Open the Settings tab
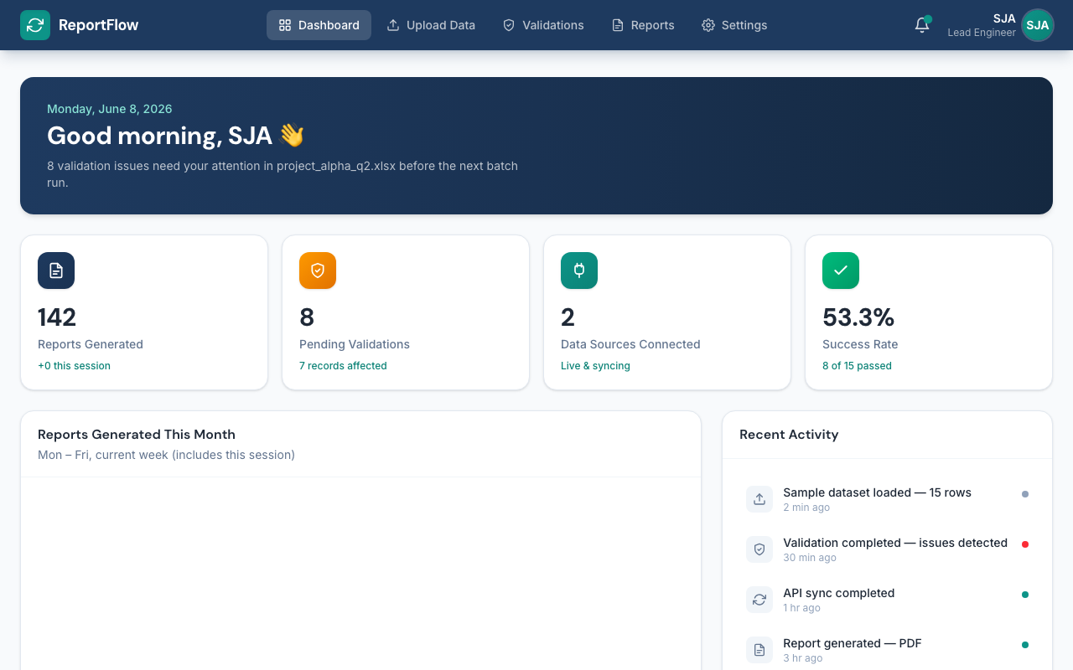Screen dimensions: 1073x670 pos(734,25)
